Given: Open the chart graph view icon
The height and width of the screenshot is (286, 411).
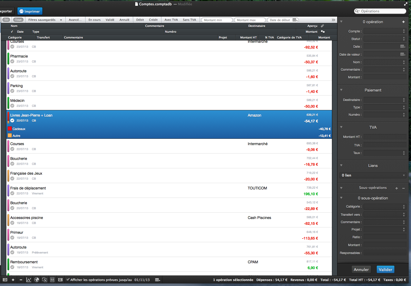Looking at the screenshot, I should click(x=29, y=280).
